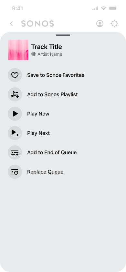Choose the Replace Queue text
The width and height of the screenshot is (126, 272).
coord(45,172)
